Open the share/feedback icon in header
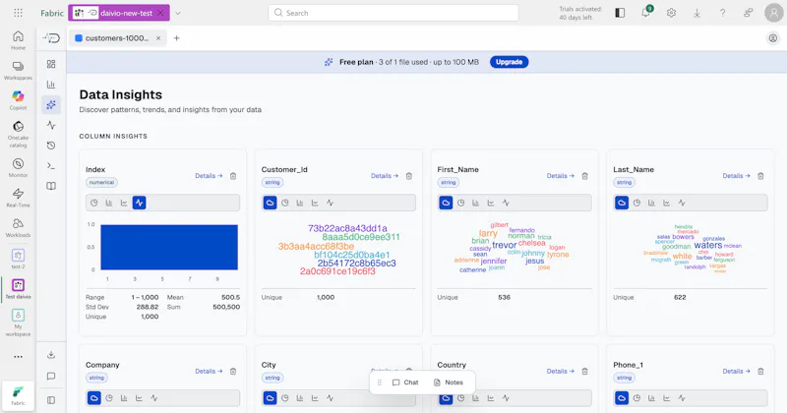787x413 pixels. [x=749, y=13]
